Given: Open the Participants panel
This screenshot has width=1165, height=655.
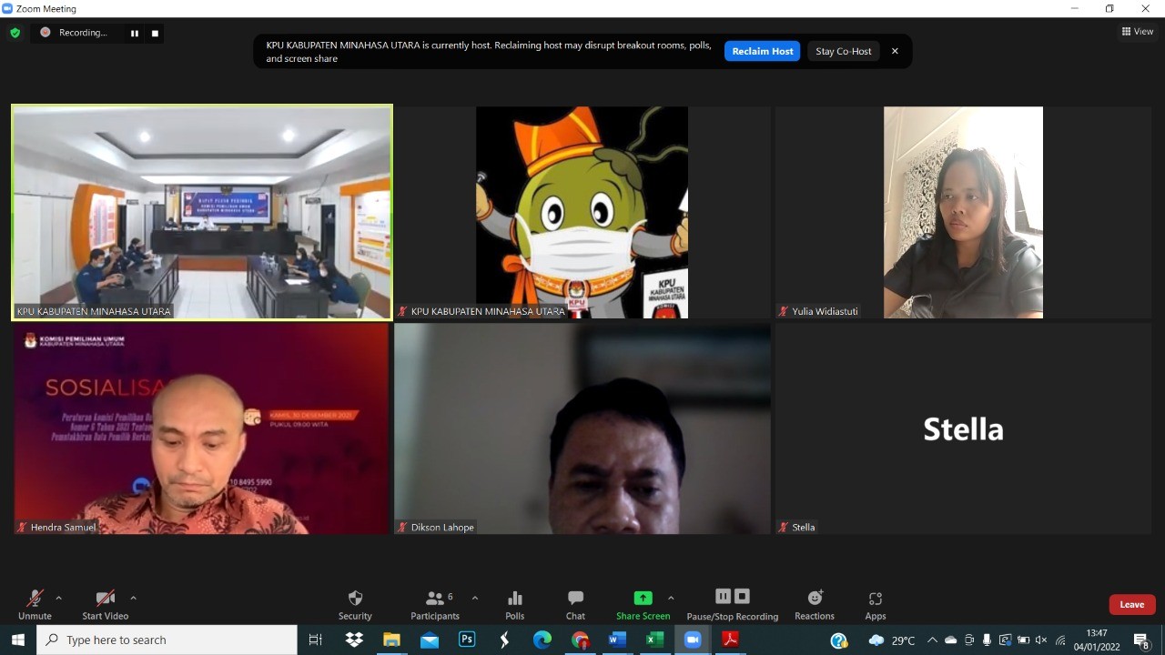Looking at the screenshot, I should pyautogui.click(x=435, y=604).
